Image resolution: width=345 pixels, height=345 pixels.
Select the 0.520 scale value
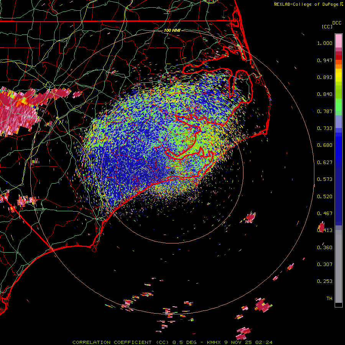[325, 197]
